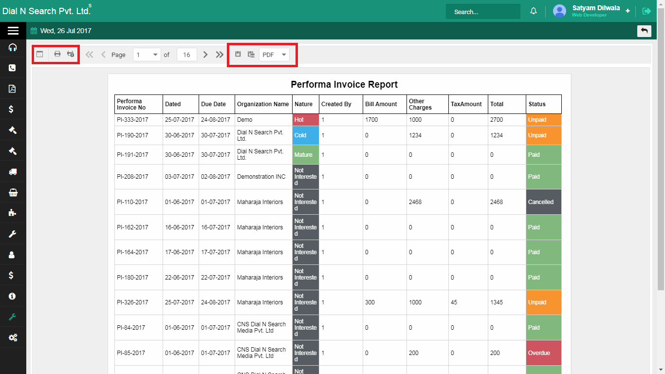
Task: Open the gavel icon above the truck icon
Action: pyautogui.click(x=13, y=151)
